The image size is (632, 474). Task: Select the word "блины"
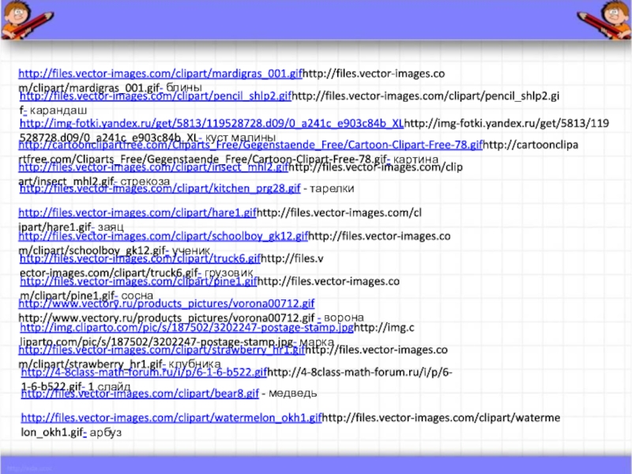point(184,87)
